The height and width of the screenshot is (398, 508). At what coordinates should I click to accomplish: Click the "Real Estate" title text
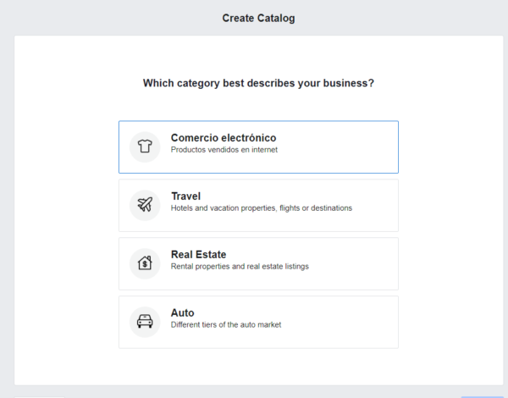198,254
